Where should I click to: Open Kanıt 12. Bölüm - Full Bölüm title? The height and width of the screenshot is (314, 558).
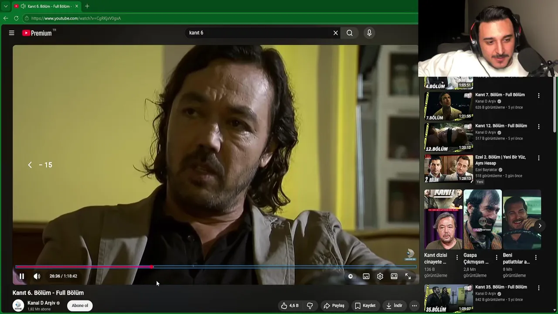coord(501,126)
